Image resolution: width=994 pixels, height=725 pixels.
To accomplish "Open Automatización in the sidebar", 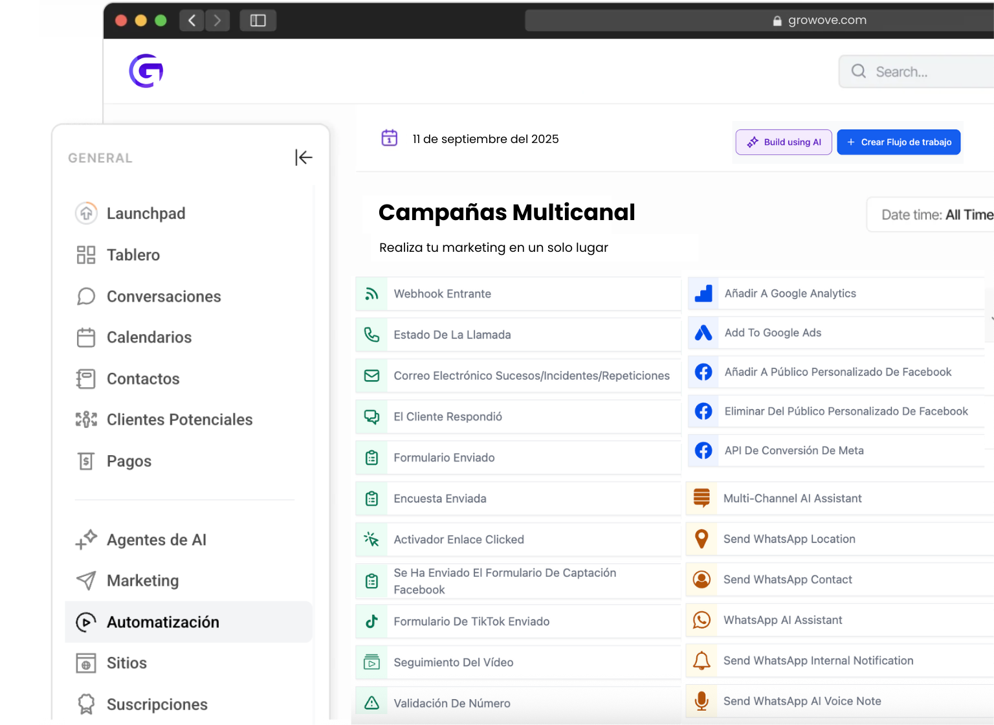I will (x=163, y=622).
